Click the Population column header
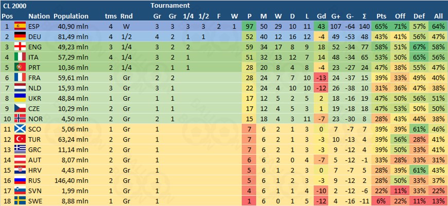The width and height of the screenshot is (448, 206). click(x=71, y=16)
